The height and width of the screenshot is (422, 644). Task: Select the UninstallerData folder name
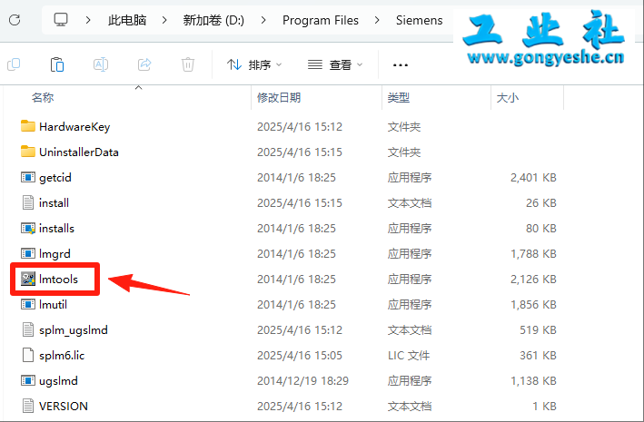[x=79, y=152]
